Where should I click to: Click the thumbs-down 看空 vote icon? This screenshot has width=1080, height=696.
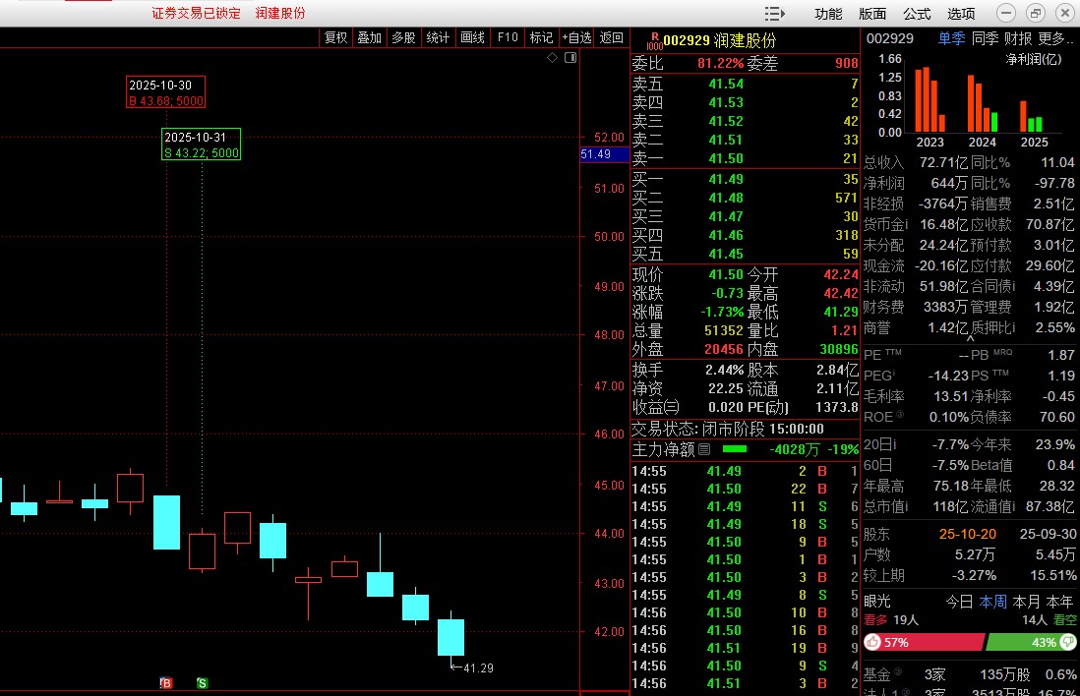pyautogui.click(x=1067, y=642)
